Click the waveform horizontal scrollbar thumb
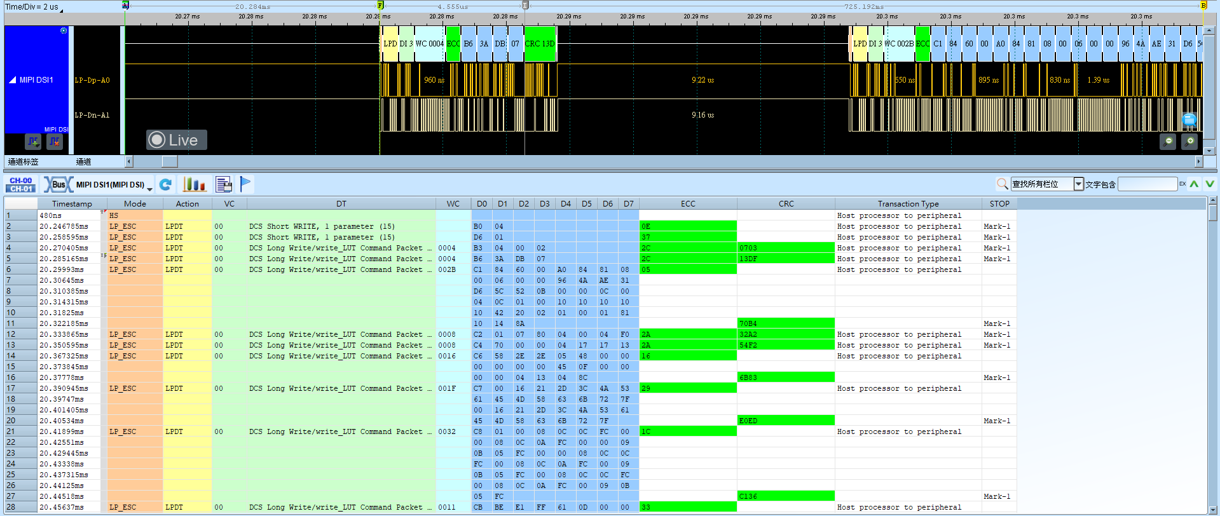Viewport: 1220px width, 516px height. 170,161
